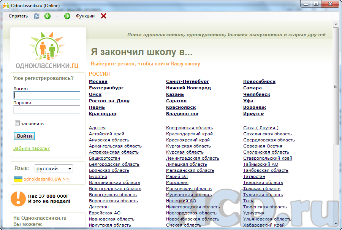Click the Ukrainian flag icon

pos(18,179)
